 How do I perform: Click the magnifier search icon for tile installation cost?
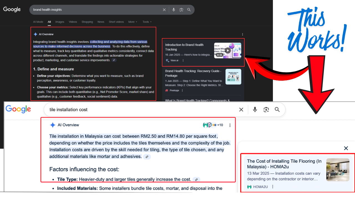point(277,109)
